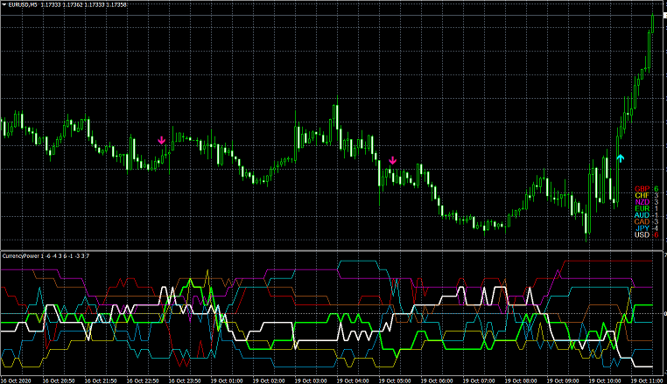Click the magenta NZD legend label
667x384 pixels.
click(x=642, y=202)
